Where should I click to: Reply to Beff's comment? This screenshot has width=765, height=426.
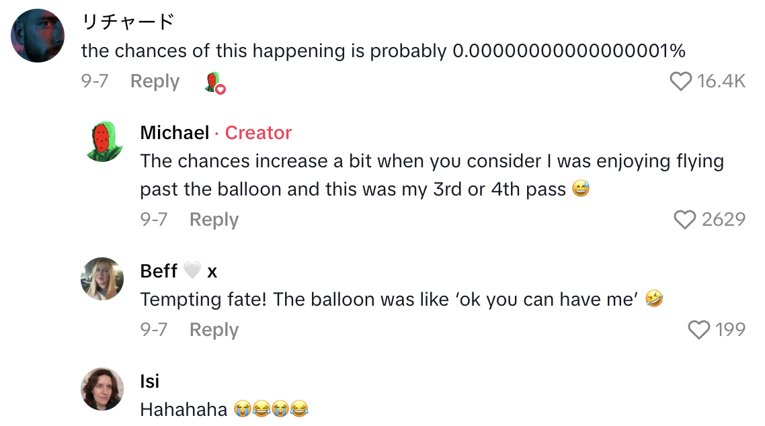(214, 330)
